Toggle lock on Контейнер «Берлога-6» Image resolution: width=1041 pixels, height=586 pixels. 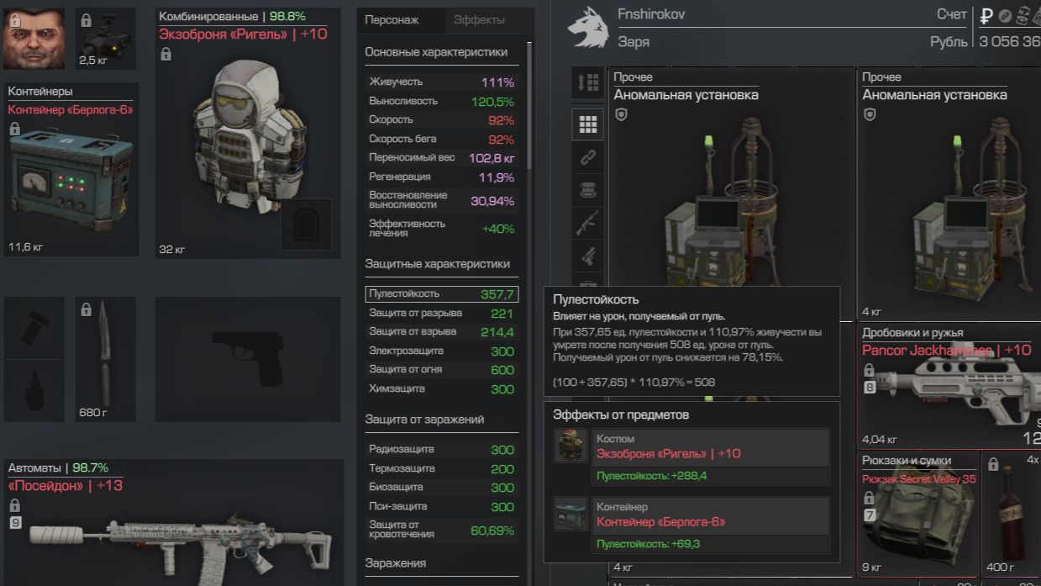point(14,129)
